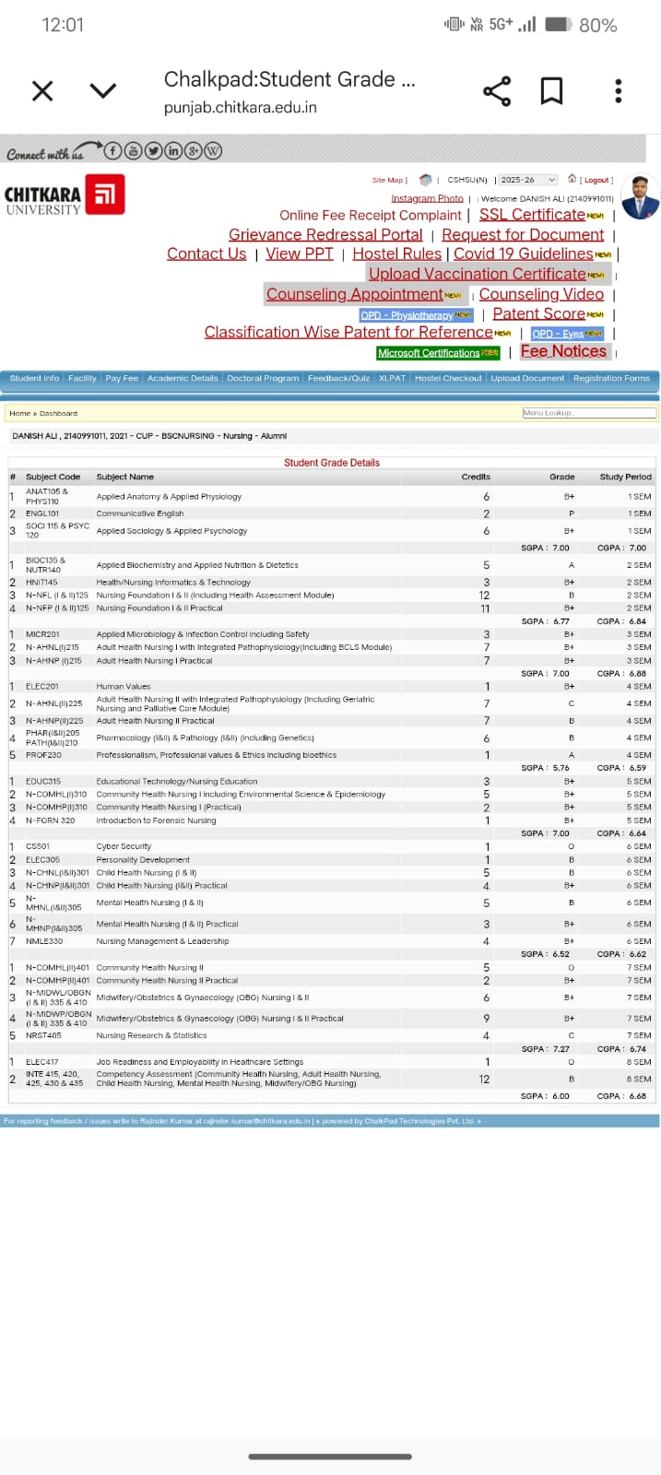Open the YouTube social icon

click(x=133, y=151)
